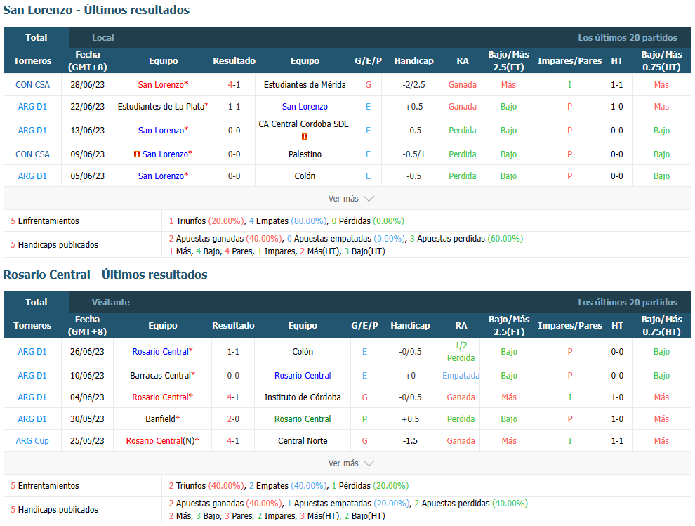Click Banfield team name

[161, 419]
